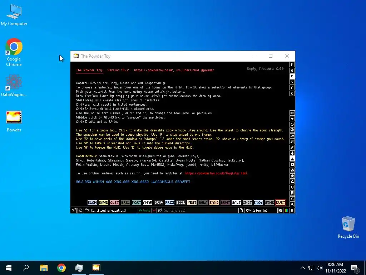This screenshot has height=275, width=366.
Task: Select the GRAV element
Action: pos(159,203)
